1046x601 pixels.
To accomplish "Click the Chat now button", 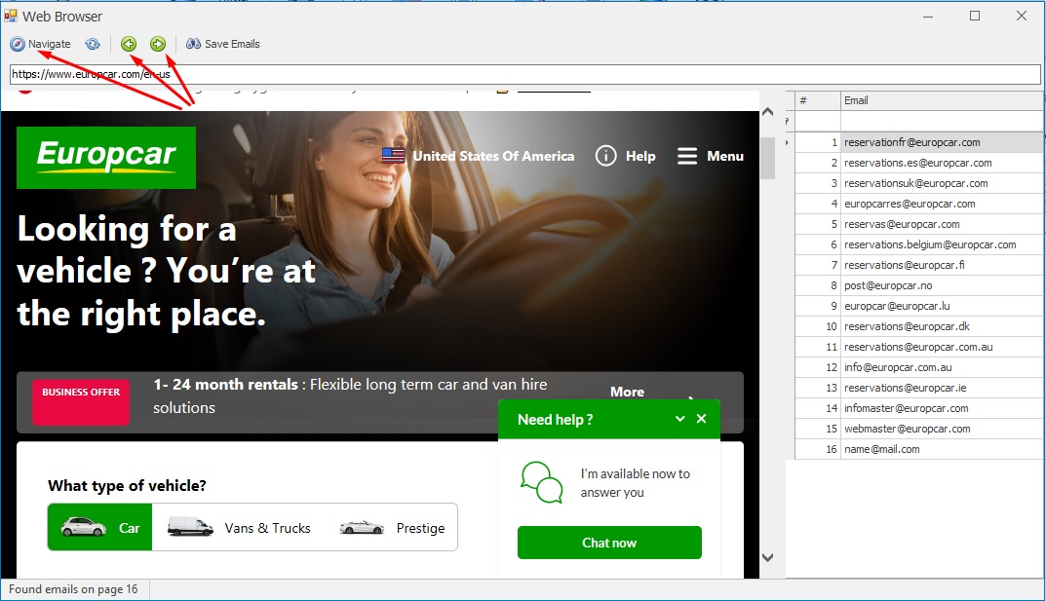I will [x=609, y=543].
